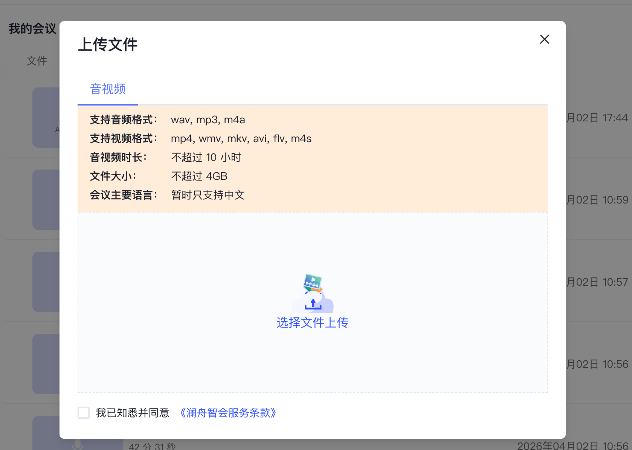This screenshot has width=632, height=450.
Task: Open the meeting thumbnail in the 17:44 row
Action: coord(46,118)
